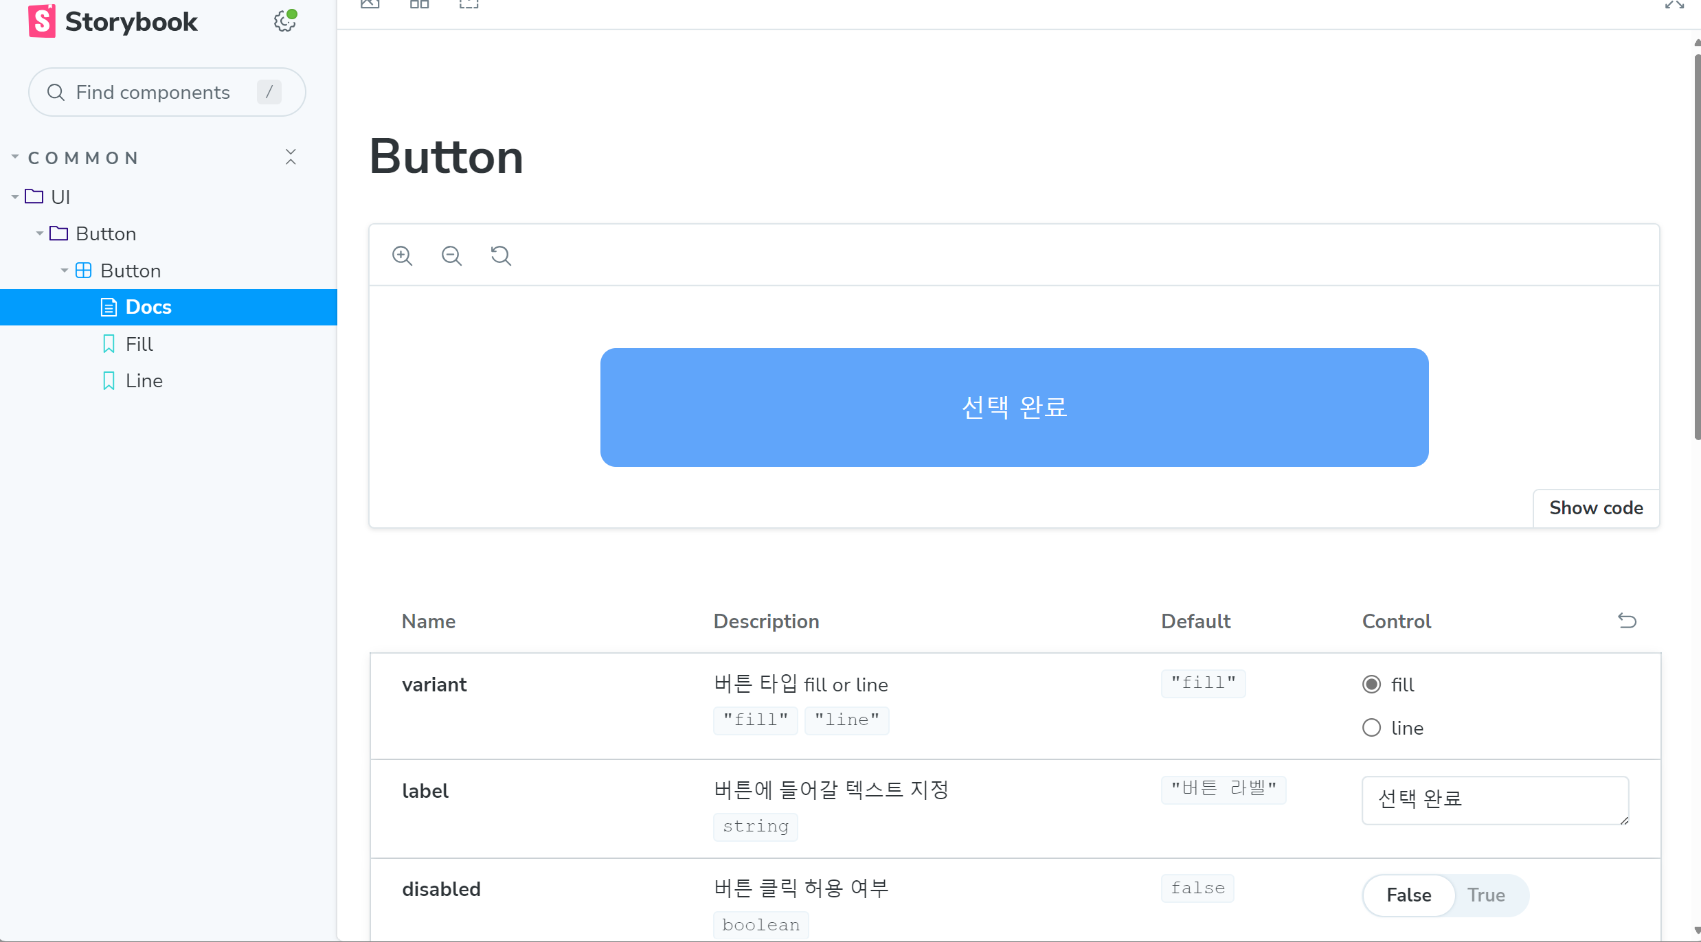Click the label text input field

pos(1494,800)
